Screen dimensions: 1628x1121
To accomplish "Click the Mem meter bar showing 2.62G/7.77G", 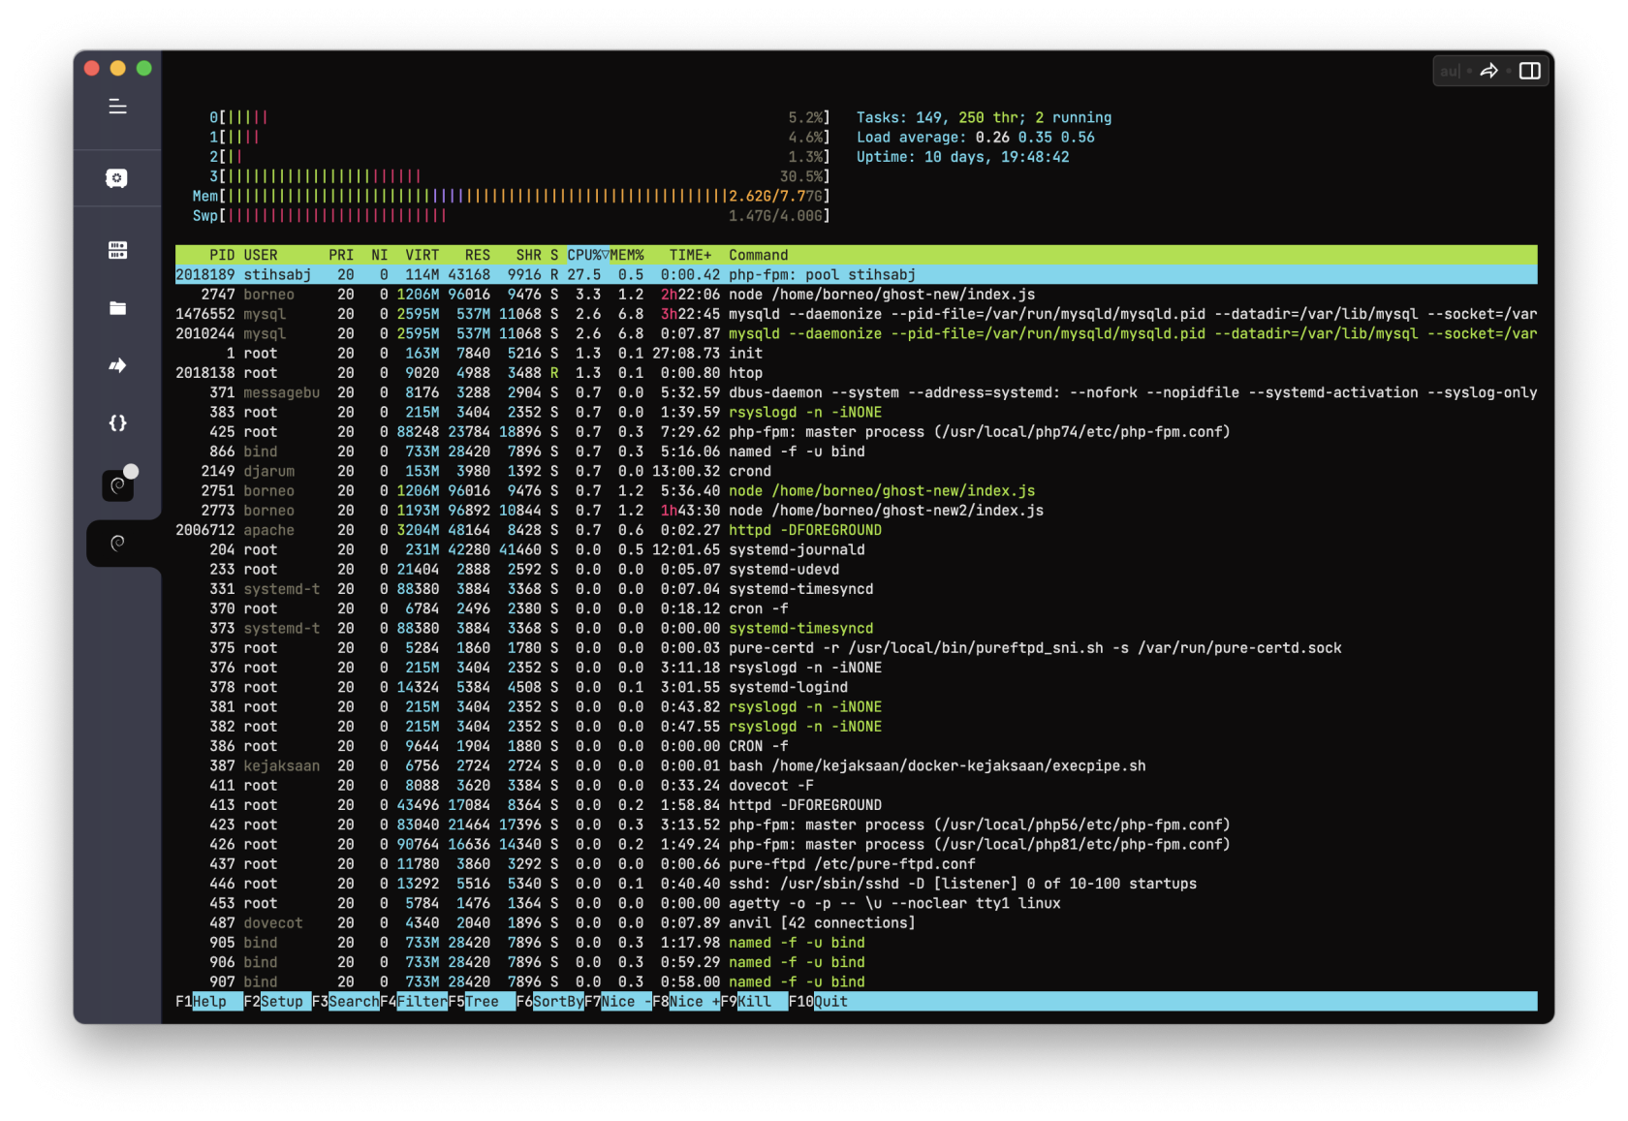I will coord(512,197).
